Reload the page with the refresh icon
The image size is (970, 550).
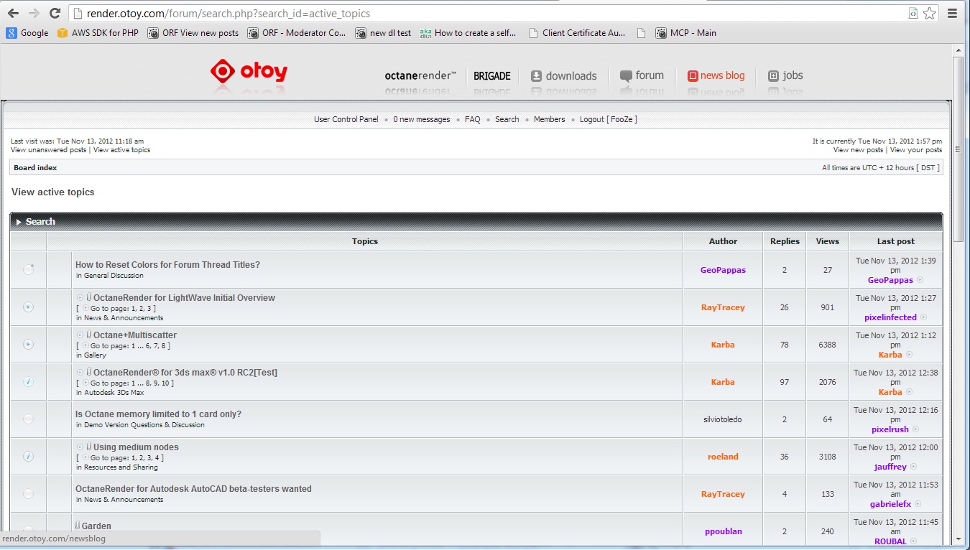point(55,13)
